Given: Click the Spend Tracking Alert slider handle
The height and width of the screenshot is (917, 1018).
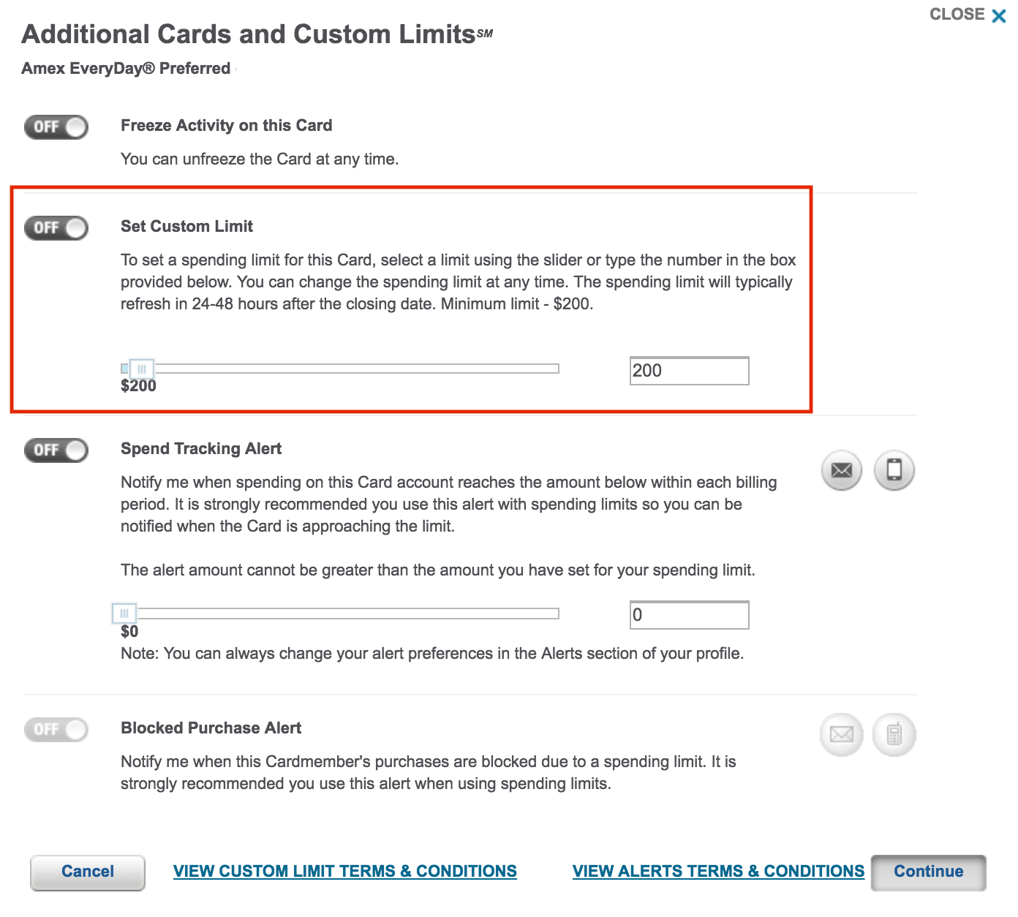Looking at the screenshot, I should tap(124, 614).
